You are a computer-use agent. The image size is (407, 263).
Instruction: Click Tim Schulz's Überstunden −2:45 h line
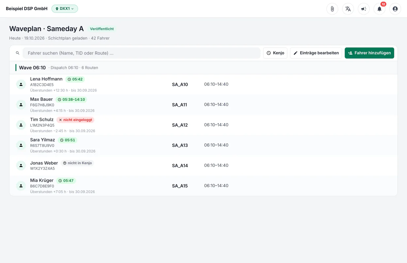pos(63,131)
